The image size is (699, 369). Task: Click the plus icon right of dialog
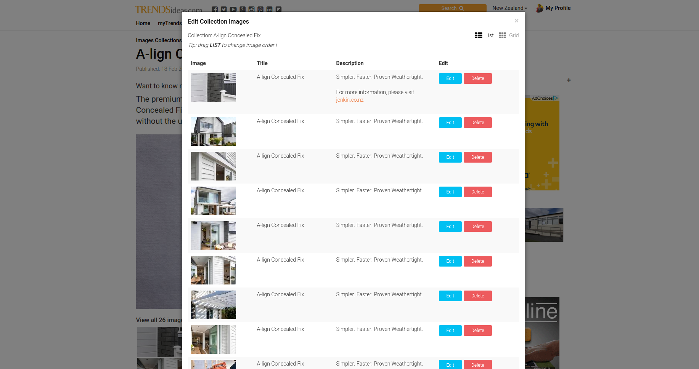(569, 80)
